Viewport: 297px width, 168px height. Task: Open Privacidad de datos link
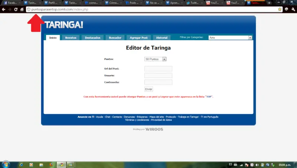[161, 120]
